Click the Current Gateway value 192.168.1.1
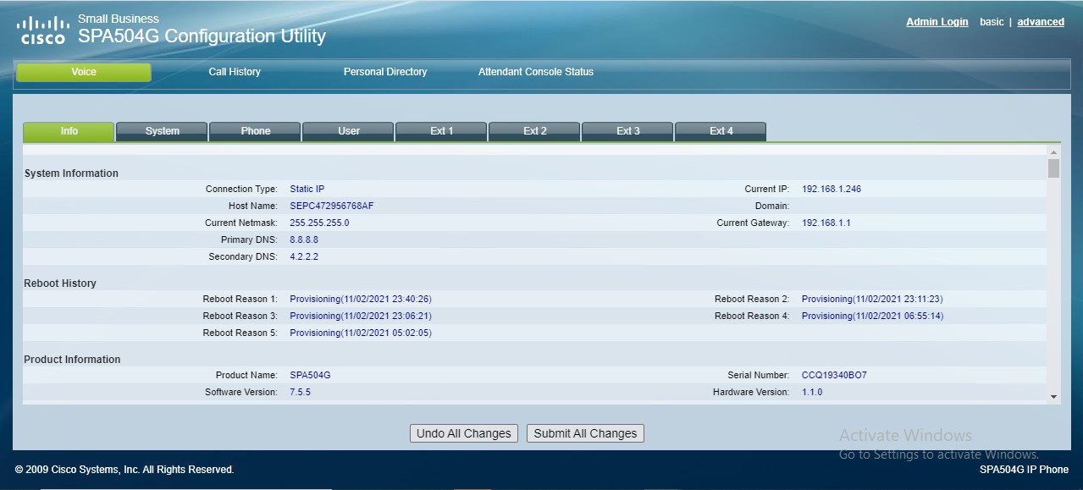1083x490 pixels. 826,223
